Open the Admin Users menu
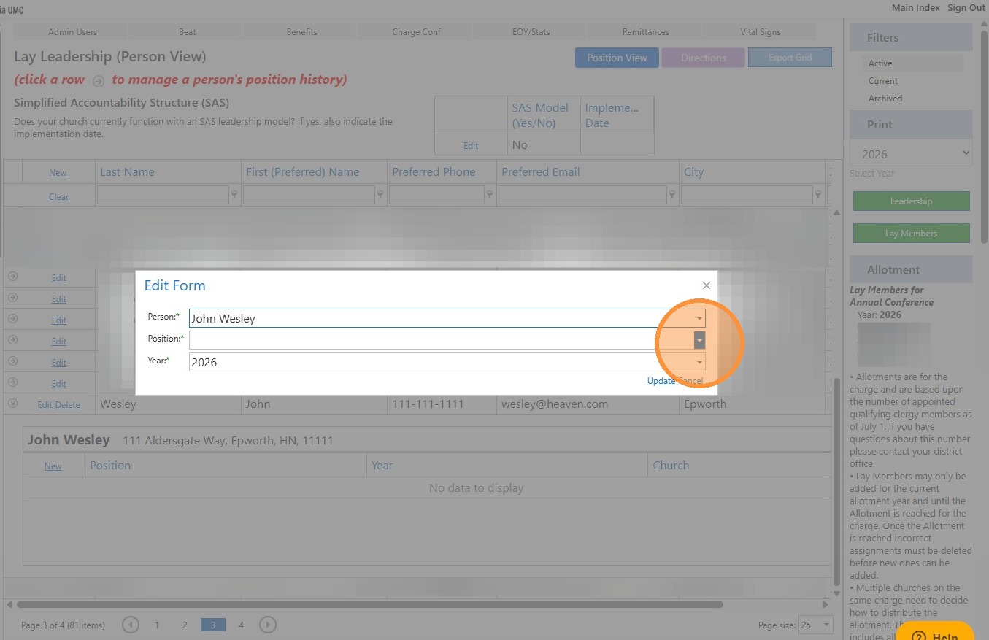This screenshot has height=640, width=989. click(x=72, y=32)
